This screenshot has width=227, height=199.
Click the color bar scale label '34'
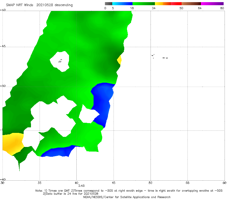154,8
